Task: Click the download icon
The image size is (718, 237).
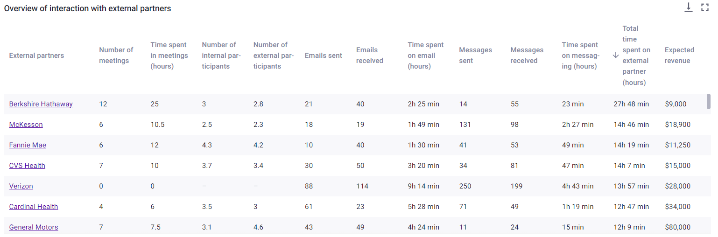Action: 689,7
